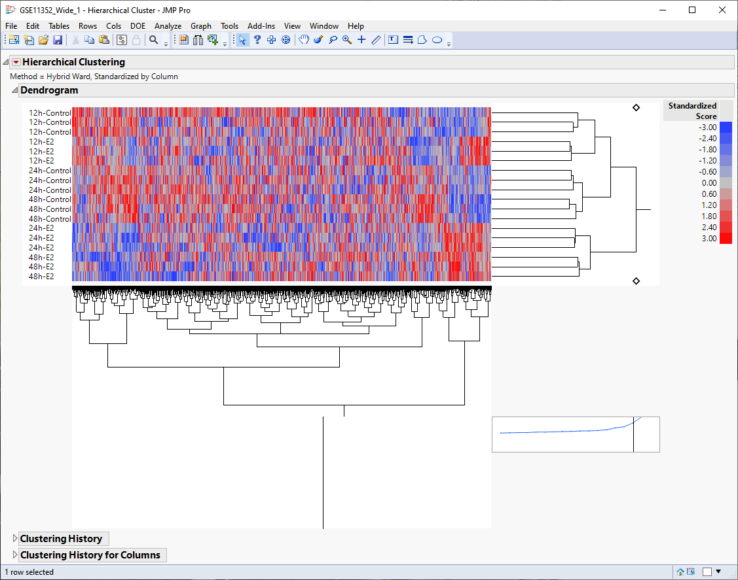The width and height of the screenshot is (738, 580).
Task: Click the upper dendrogram cluster diamond handle
Action: [x=636, y=108]
